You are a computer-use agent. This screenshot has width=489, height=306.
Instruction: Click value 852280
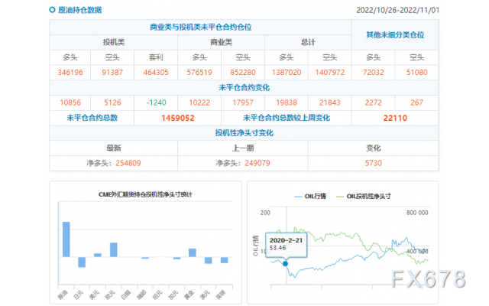243,73
